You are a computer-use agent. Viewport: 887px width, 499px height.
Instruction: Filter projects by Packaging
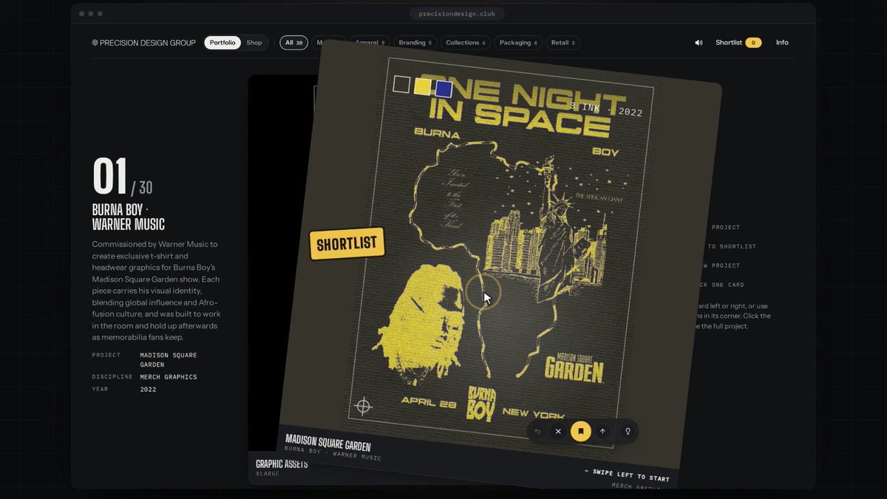(x=518, y=43)
